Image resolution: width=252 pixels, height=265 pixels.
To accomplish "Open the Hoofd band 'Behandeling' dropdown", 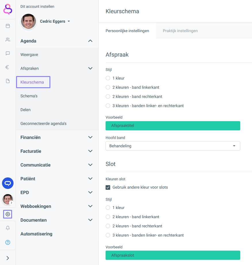I will 173,146.
